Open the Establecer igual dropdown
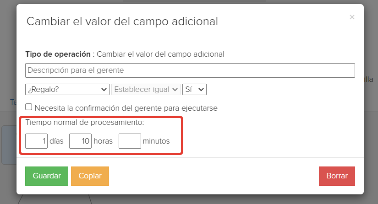 (146, 90)
